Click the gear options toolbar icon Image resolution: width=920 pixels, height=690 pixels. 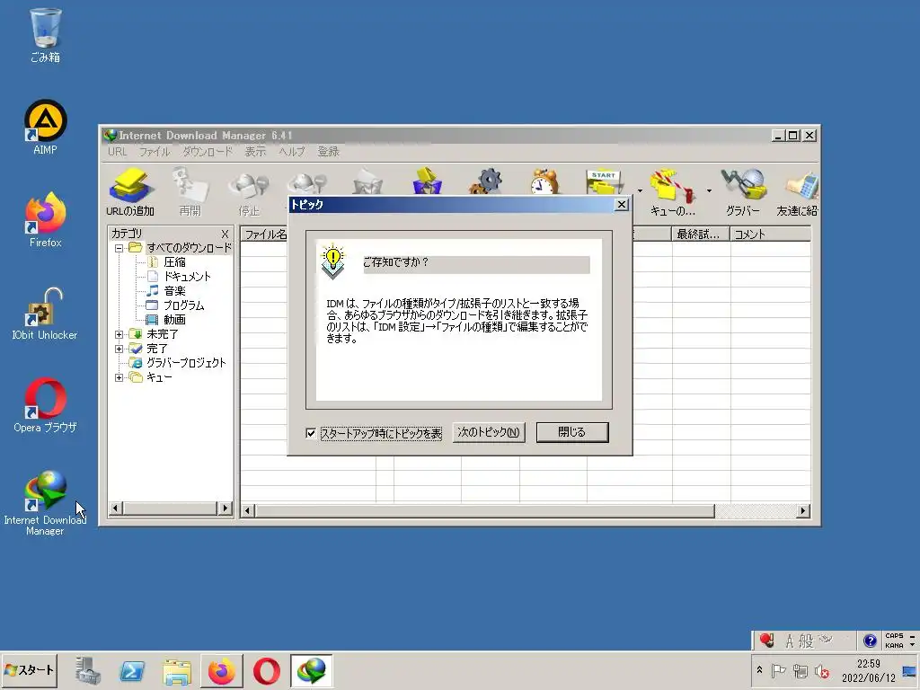(x=486, y=181)
